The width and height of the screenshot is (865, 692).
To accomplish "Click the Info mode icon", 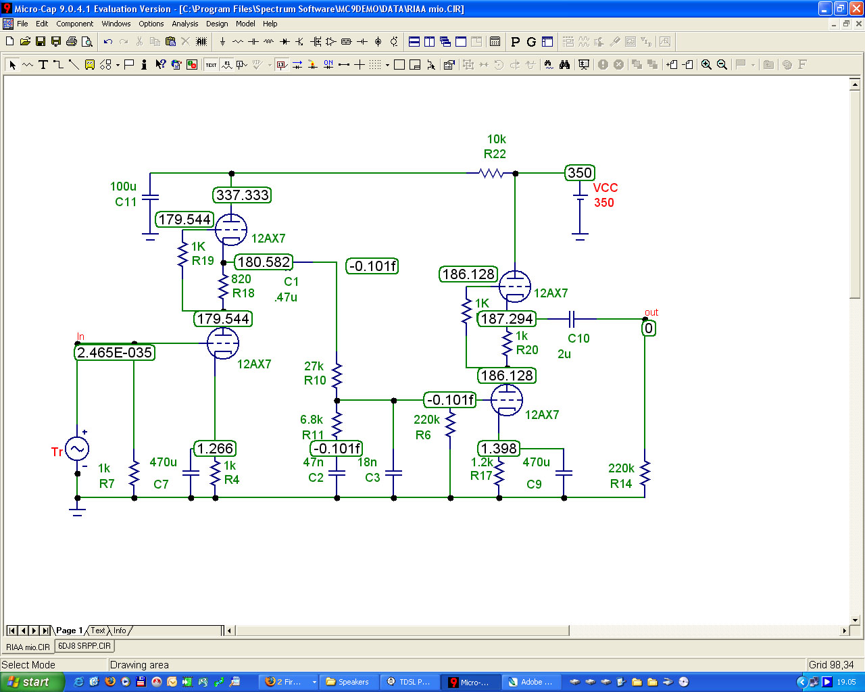I will click(x=145, y=65).
